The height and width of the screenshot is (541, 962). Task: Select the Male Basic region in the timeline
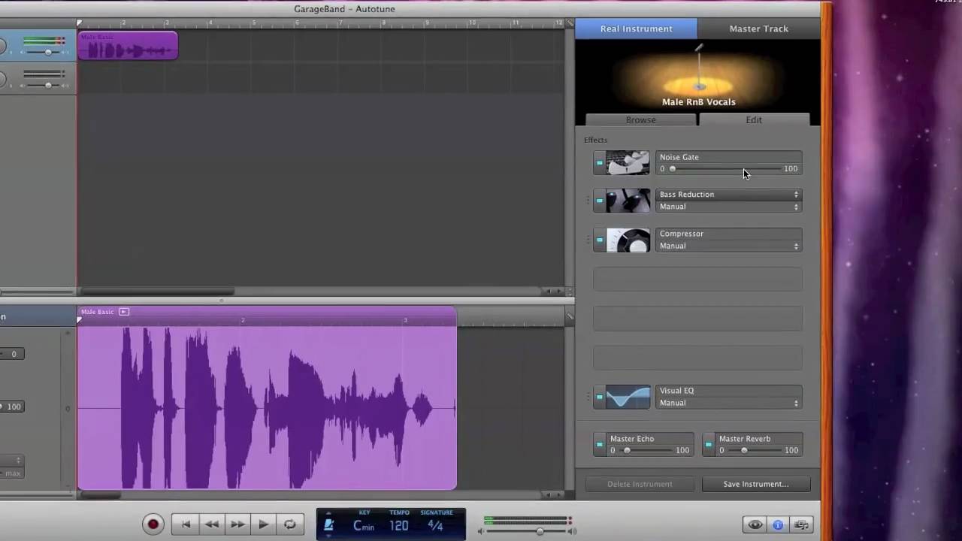[128, 45]
